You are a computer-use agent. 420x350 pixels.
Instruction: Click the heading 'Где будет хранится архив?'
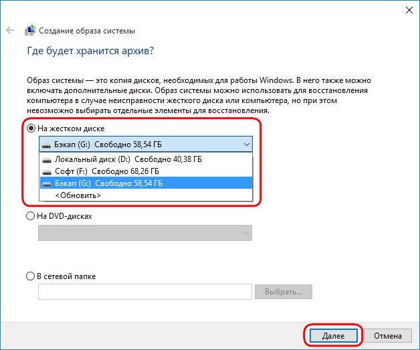pos(90,51)
